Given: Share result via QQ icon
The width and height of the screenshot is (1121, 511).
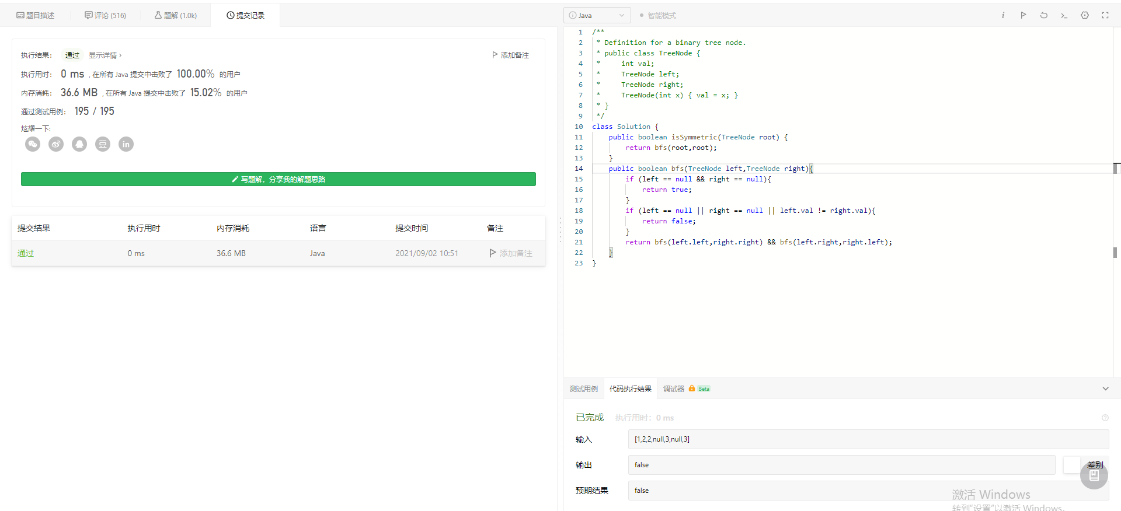Looking at the screenshot, I should point(79,144).
